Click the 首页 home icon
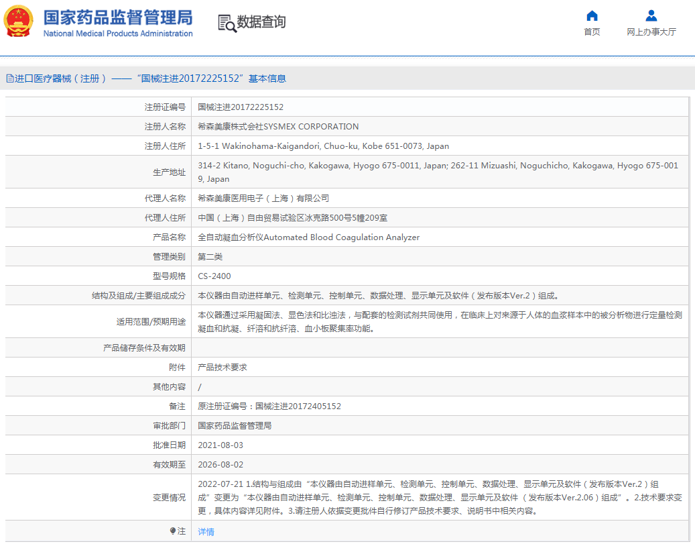The height and width of the screenshot is (546, 695). tap(592, 16)
